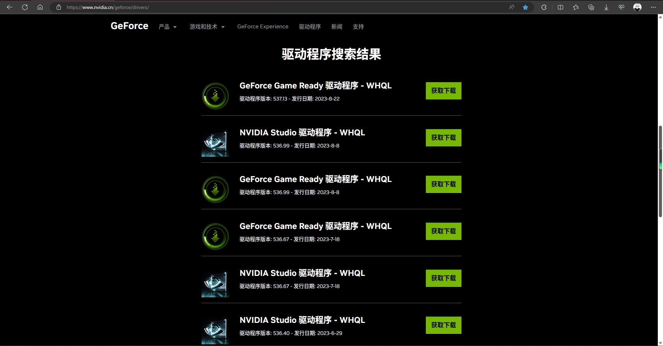This screenshot has height=346, width=663.
Task: Download NVIDIA Studio driver 536.40
Action: tap(443, 325)
